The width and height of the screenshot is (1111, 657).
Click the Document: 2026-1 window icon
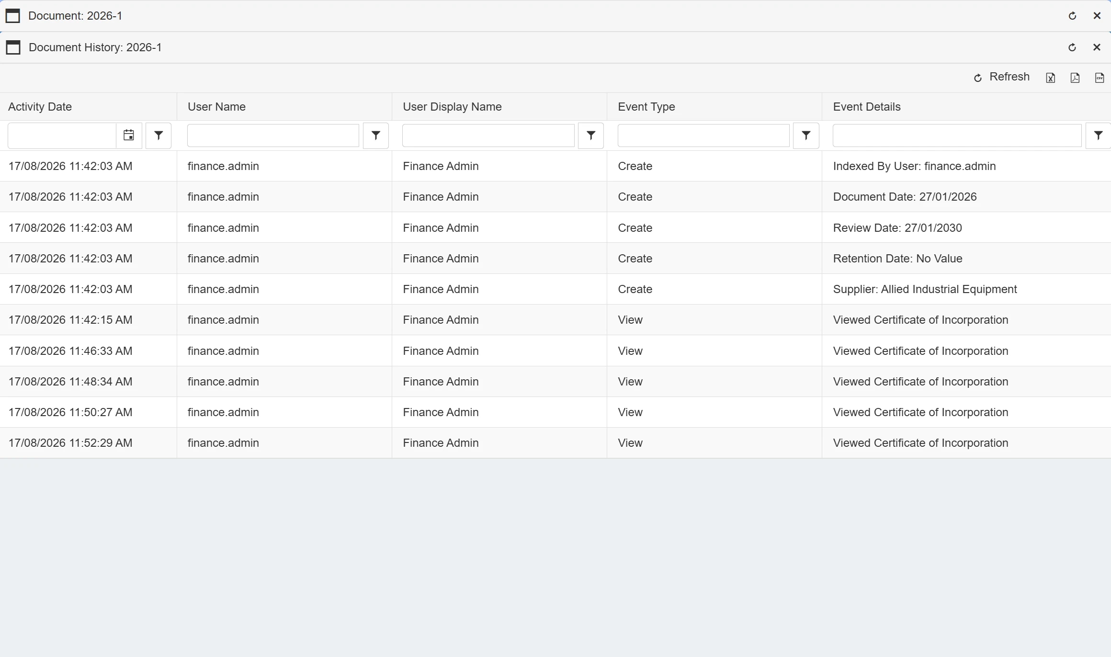click(x=13, y=16)
